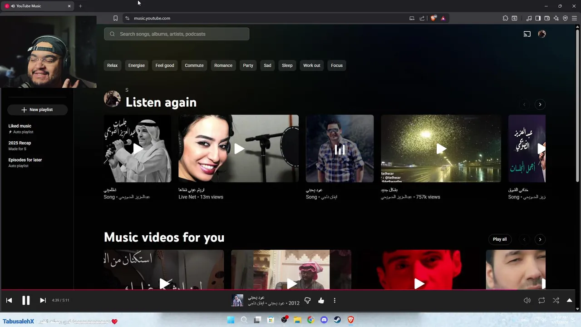
Task: Go to the previous track
Action: (9, 300)
